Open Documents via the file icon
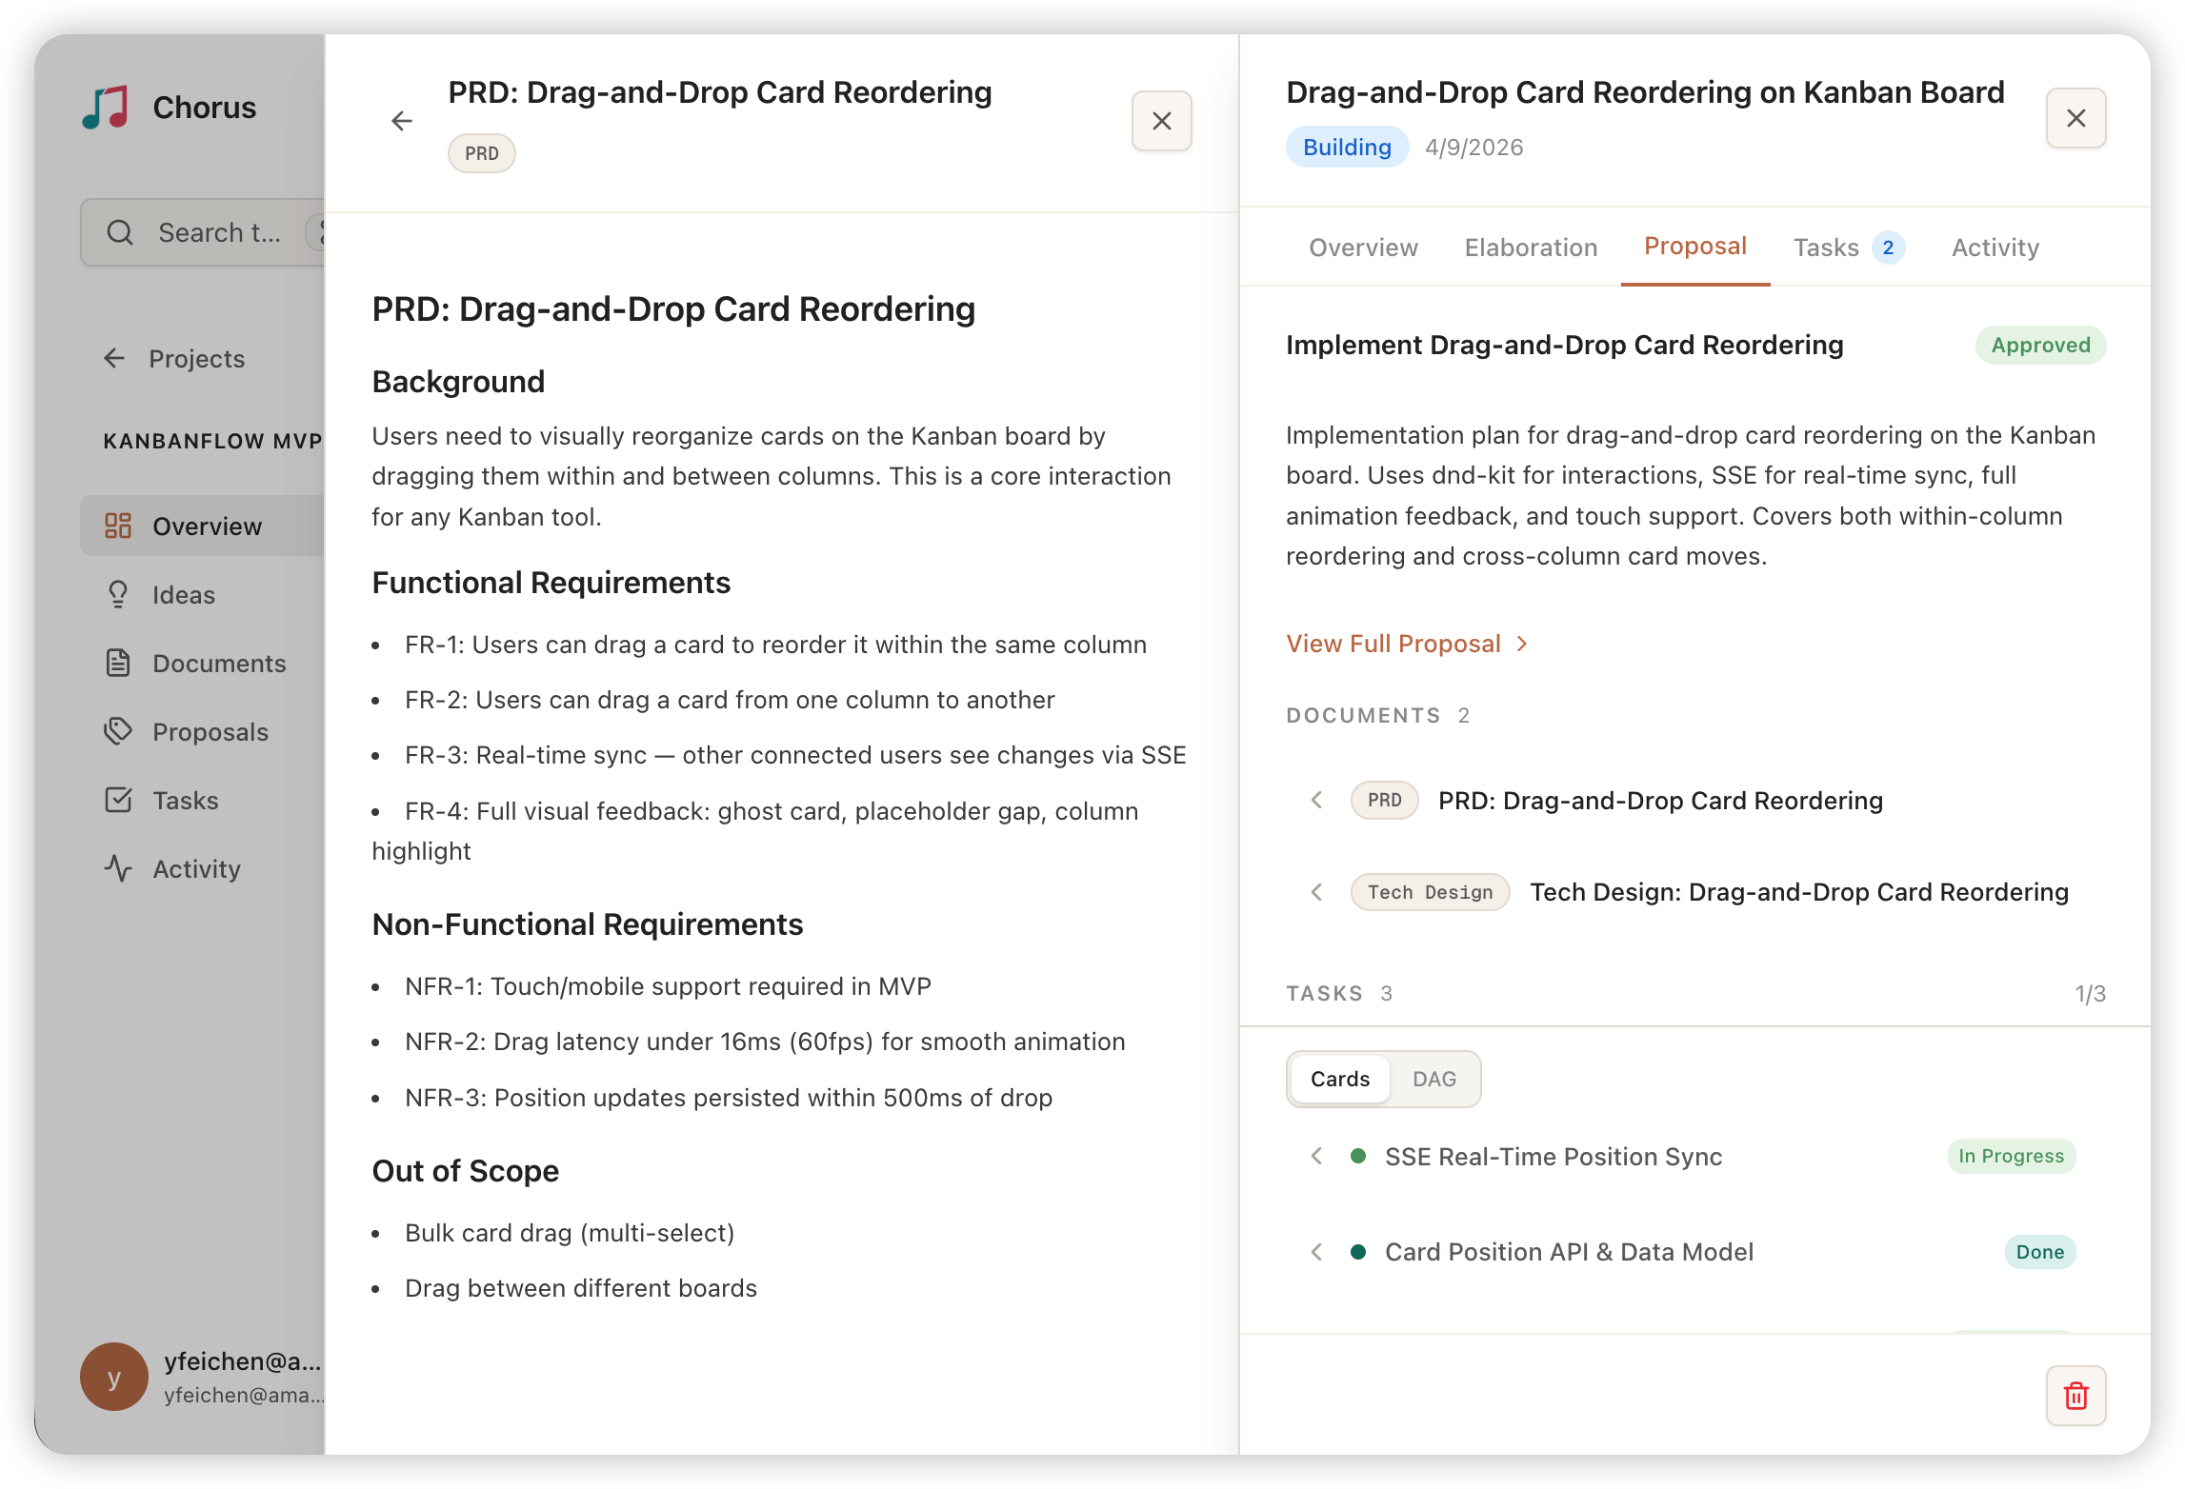The height and width of the screenshot is (1489, 2185). pyautogui.click(x=118, y=664)
